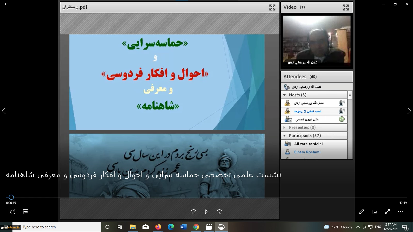This screenshot has height=232, width=413.
Task: Go to the previous item with the left arrow
Action: pyautogui.click(x=4, y=111)
